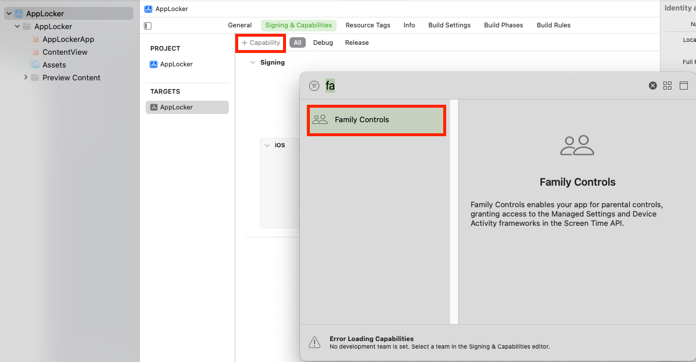Open the Resource Tags tab
Image resolution: width=696 pixels, height=362 pixels.
point(368,25)
